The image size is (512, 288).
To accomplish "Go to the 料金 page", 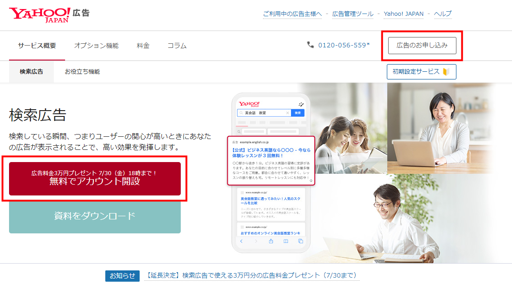I will click(x=143, y=46).
